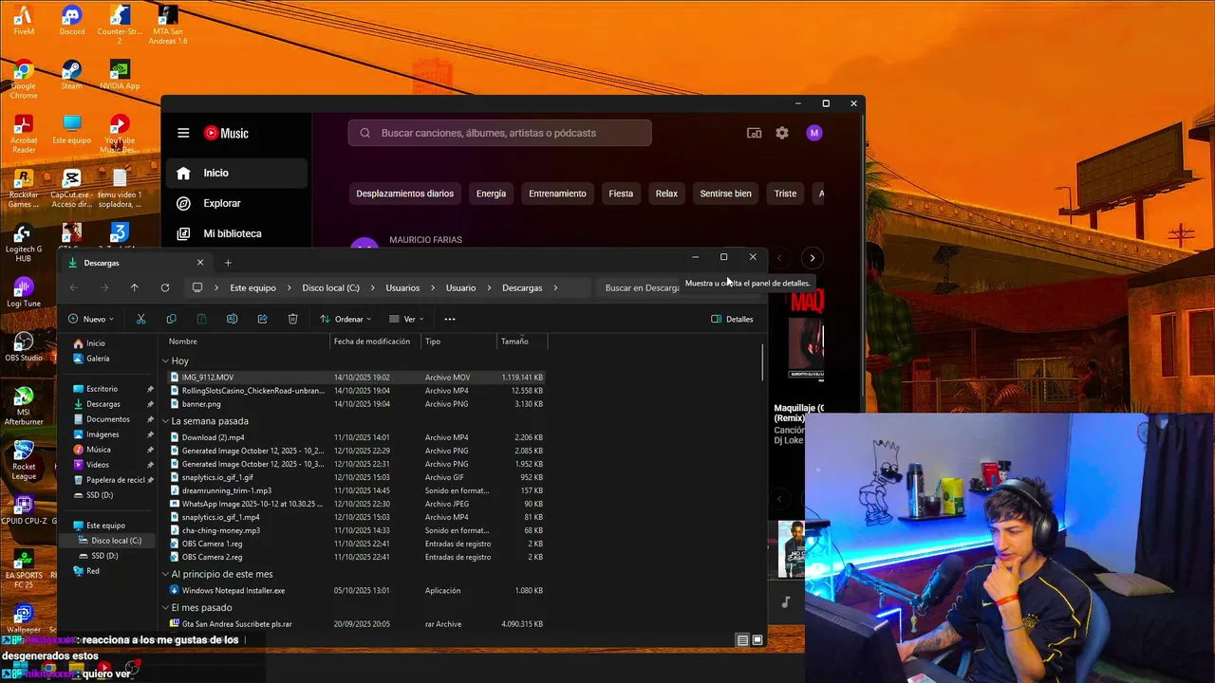Open Disco local (C:) in navigation pane
Viewport: 1215px width, 683px height.
(x=107, y=541)
